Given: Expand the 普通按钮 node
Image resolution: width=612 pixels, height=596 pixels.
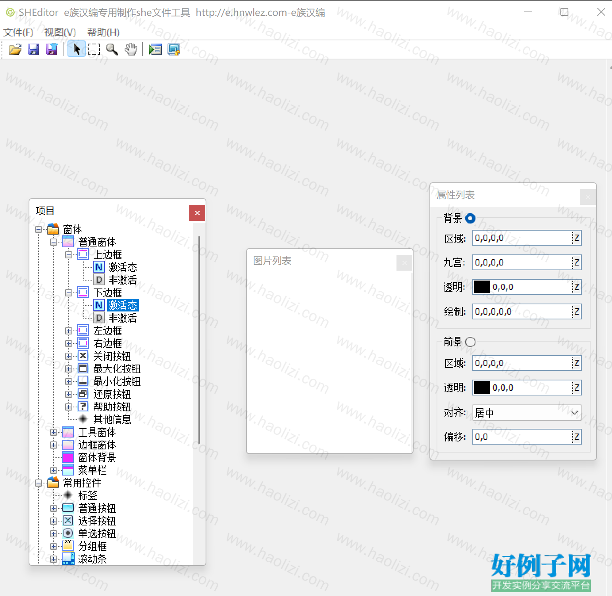Looking at the screenshot, I should coord(54,508).
